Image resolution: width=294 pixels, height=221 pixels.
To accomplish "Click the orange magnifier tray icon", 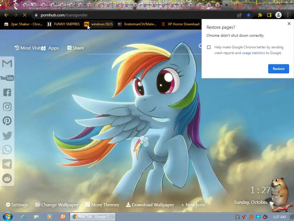I will (251, 217).
